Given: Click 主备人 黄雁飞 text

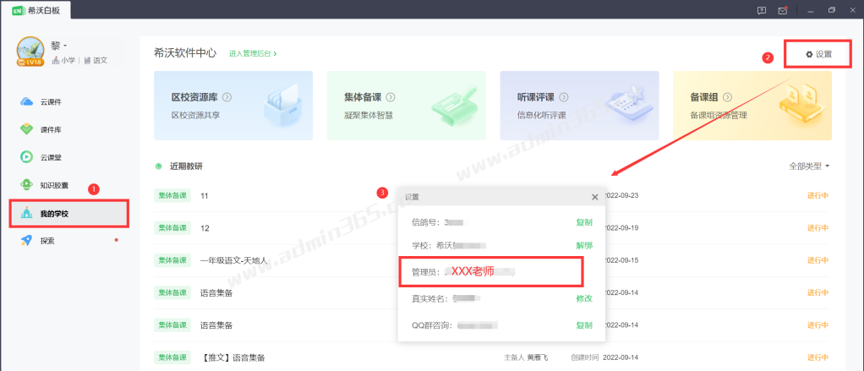Looking at the screenshot, I should click(526, 357).
